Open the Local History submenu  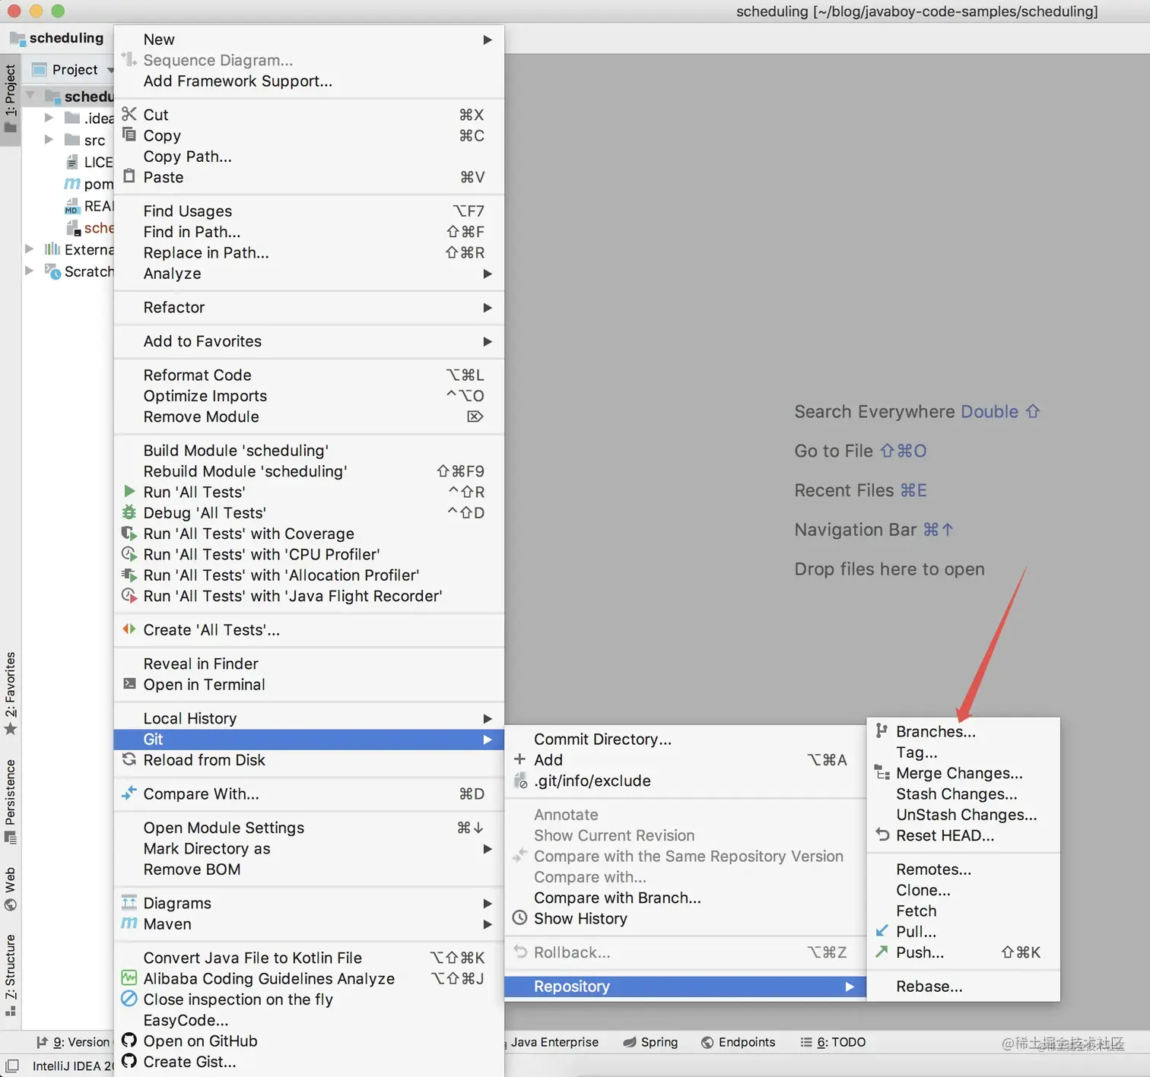pos(309,718)
